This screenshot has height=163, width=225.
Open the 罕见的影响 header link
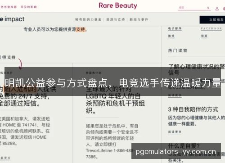coord(29,7)
